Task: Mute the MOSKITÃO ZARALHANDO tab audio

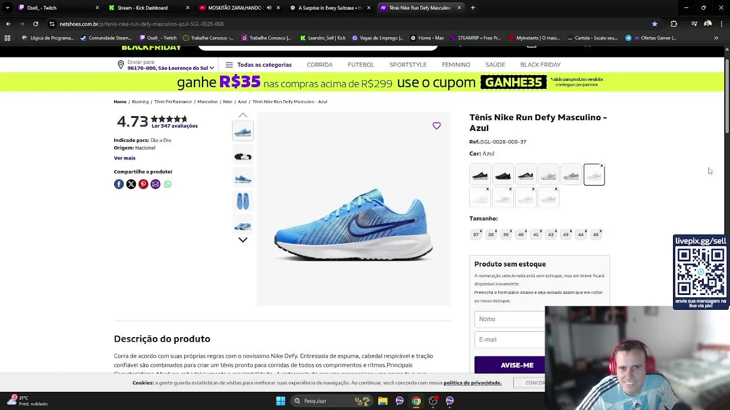Action: click(x=269, y=8)
